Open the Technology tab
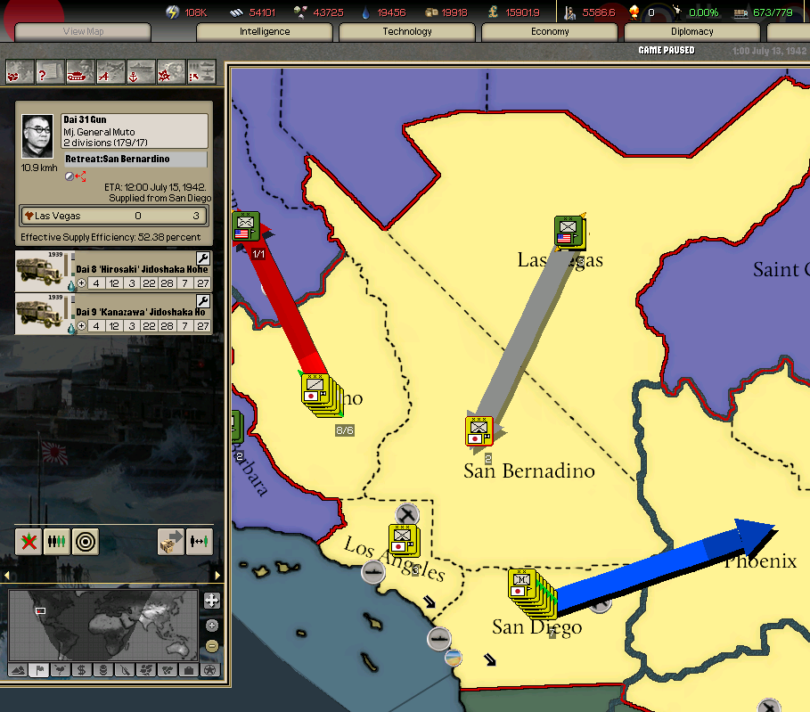The height and width of the screenshot is (712, 810). click(407, 31)
